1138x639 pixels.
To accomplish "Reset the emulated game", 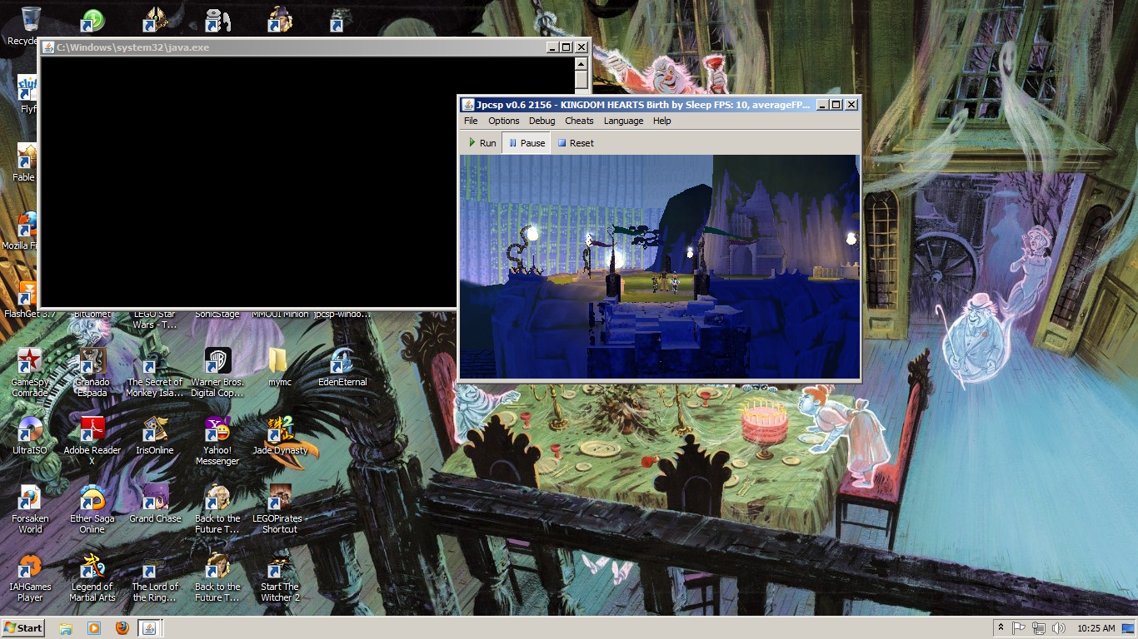I will click(575, 143).
